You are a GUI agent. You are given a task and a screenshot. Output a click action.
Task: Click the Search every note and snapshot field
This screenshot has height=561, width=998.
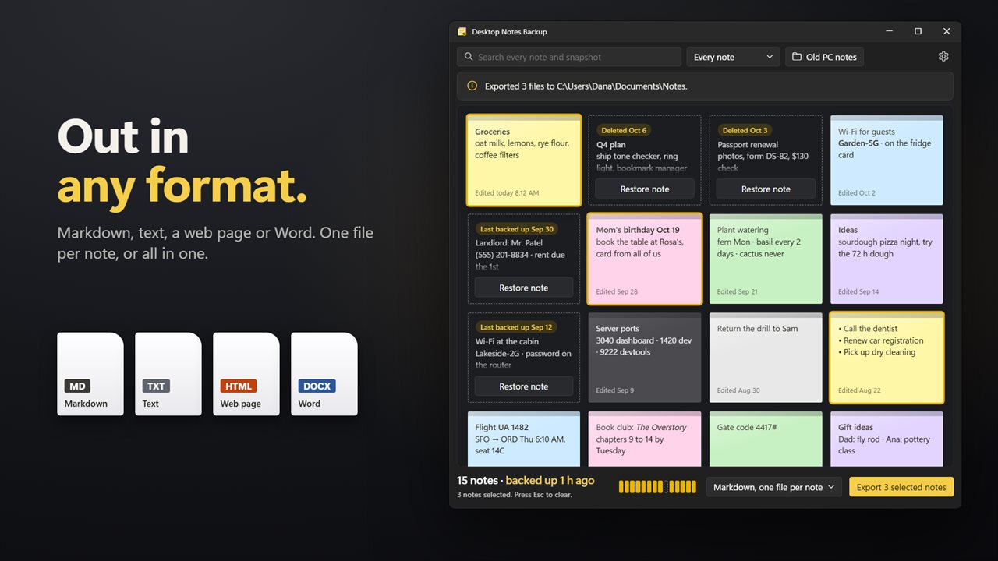click(569, 57)
